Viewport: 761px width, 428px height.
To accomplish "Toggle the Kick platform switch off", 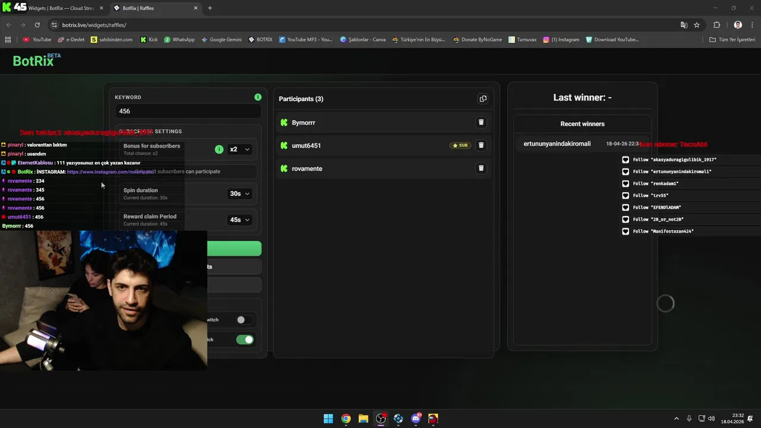I will 244,339.
